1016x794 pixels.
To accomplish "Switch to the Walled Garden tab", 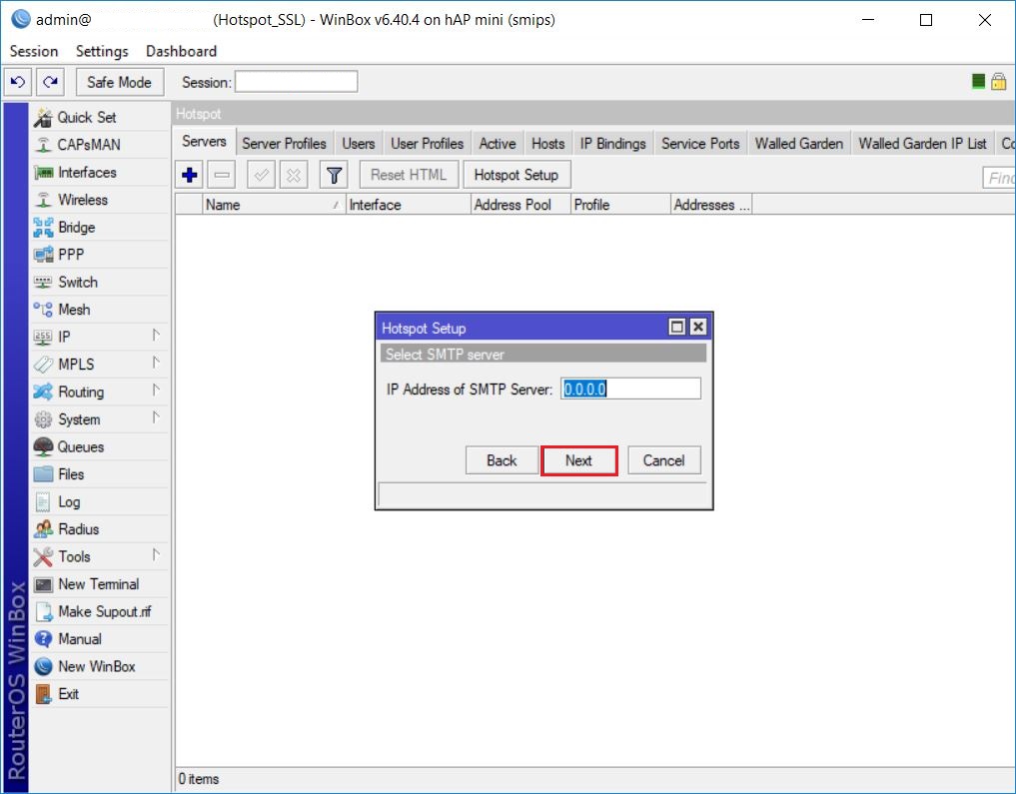I will pos(799,144).
